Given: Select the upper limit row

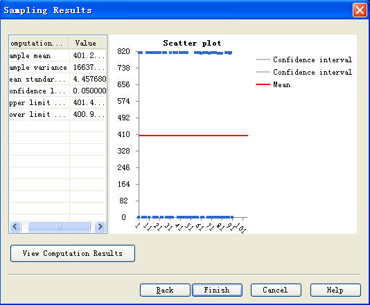Looking at the screenshot, I should tap(58, 102).
